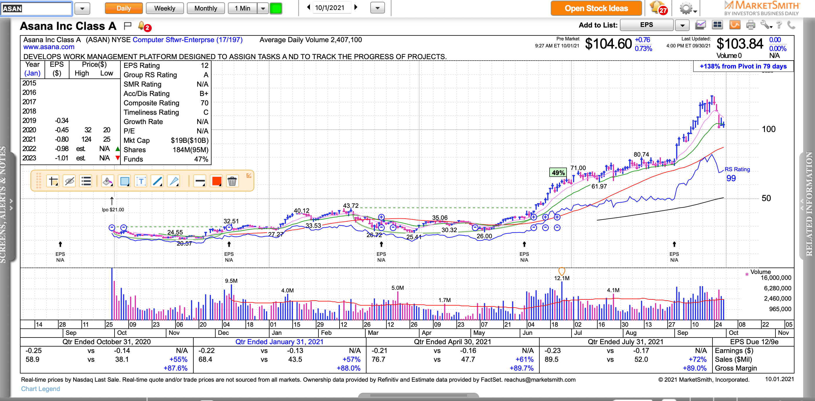The width and height of the screenshot is (815, 401).
Task: Click the green up triangle for 2022 estimate
Action: (x=118, y=148)
